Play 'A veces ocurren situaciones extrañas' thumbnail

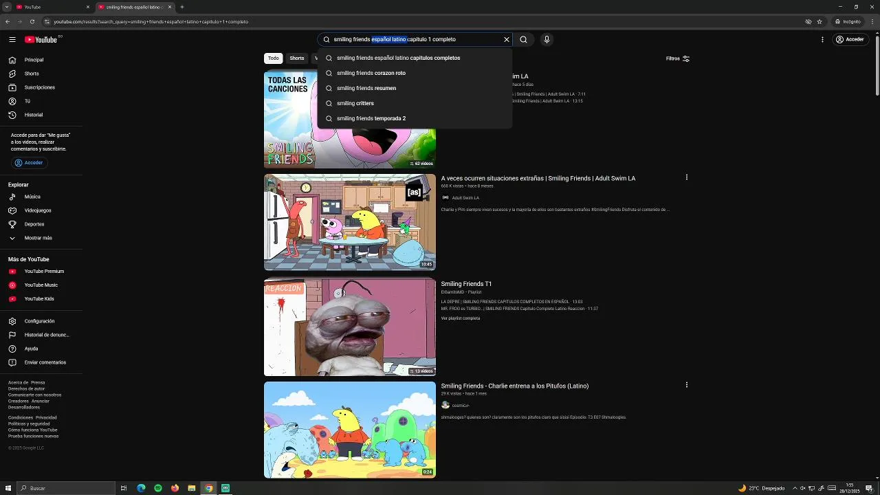tap(350, 222)
